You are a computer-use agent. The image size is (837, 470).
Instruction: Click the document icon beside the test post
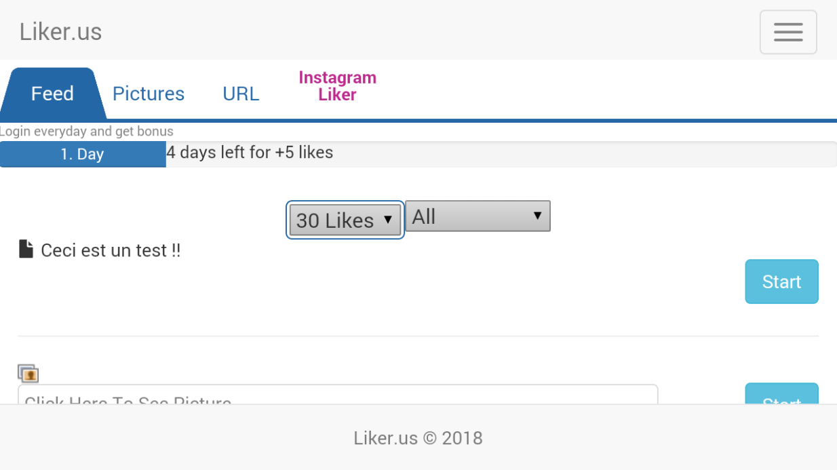coord(26,250)
